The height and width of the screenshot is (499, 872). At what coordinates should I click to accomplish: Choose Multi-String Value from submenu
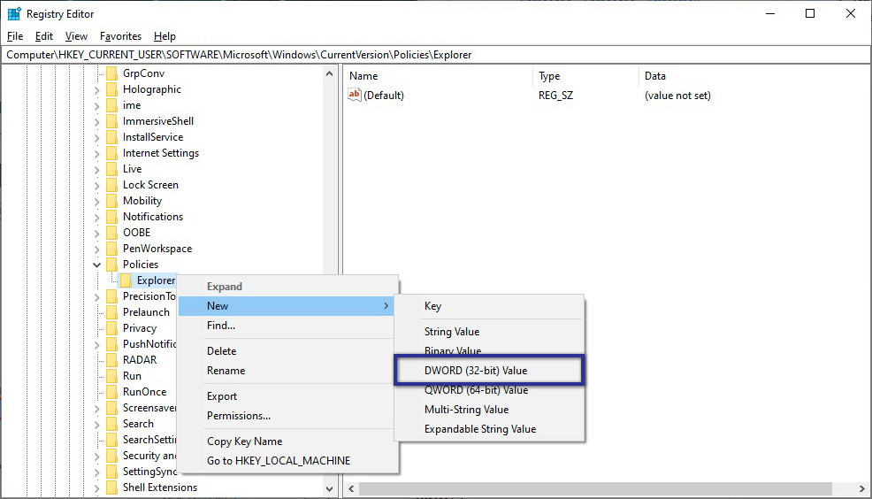tap(489, 410)
